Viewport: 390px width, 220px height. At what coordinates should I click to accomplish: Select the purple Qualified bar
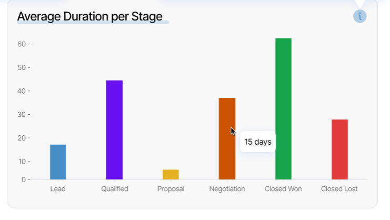click(x=114, y=129)
